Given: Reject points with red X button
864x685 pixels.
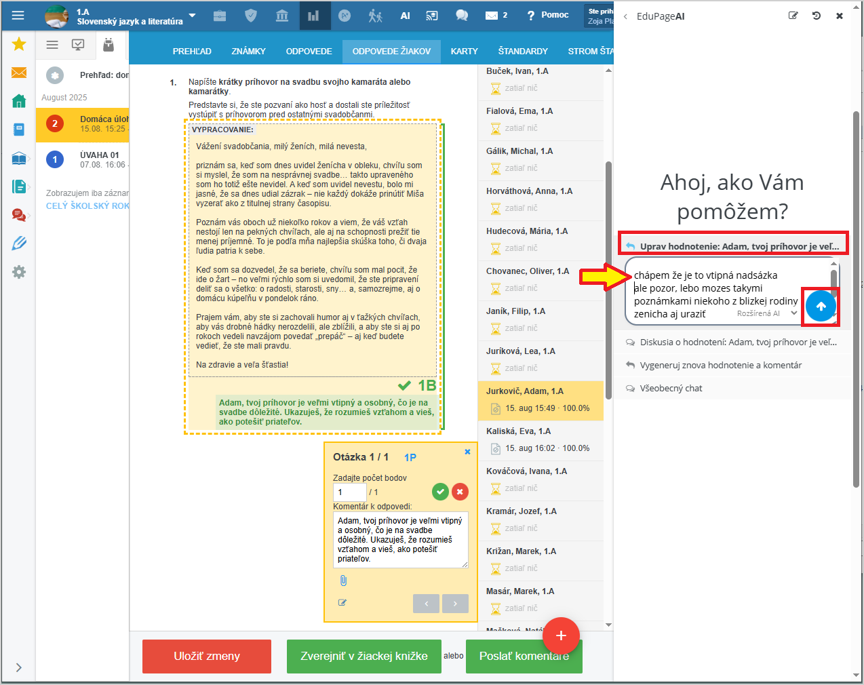Looking at the screenshot, I should (x=460, y=492).
